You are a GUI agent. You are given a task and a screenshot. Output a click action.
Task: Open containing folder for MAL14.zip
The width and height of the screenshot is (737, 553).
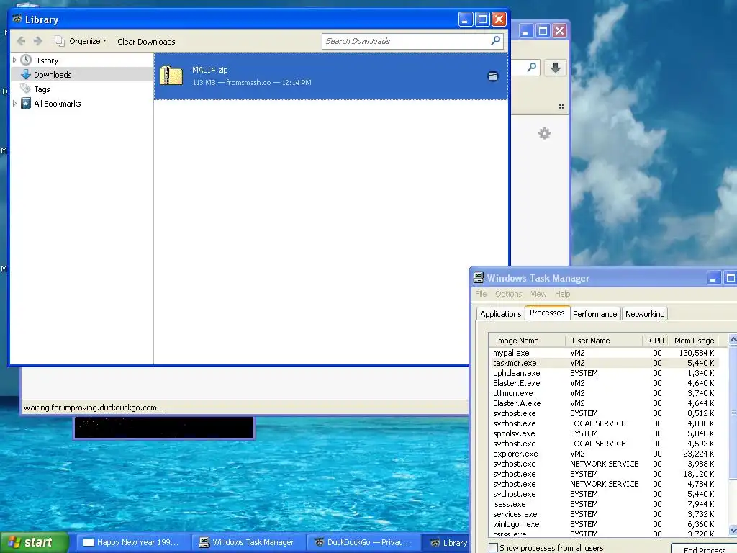pyautogui.click(x=492, y=76)
